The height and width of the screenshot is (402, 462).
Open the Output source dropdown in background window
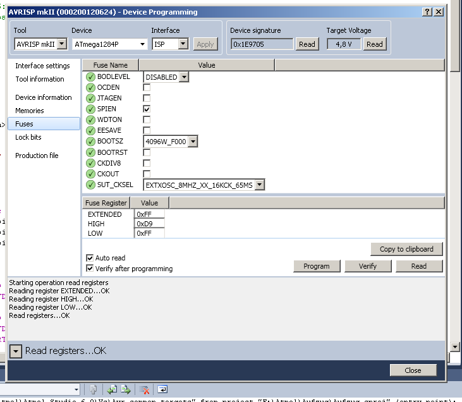(76, 389)
